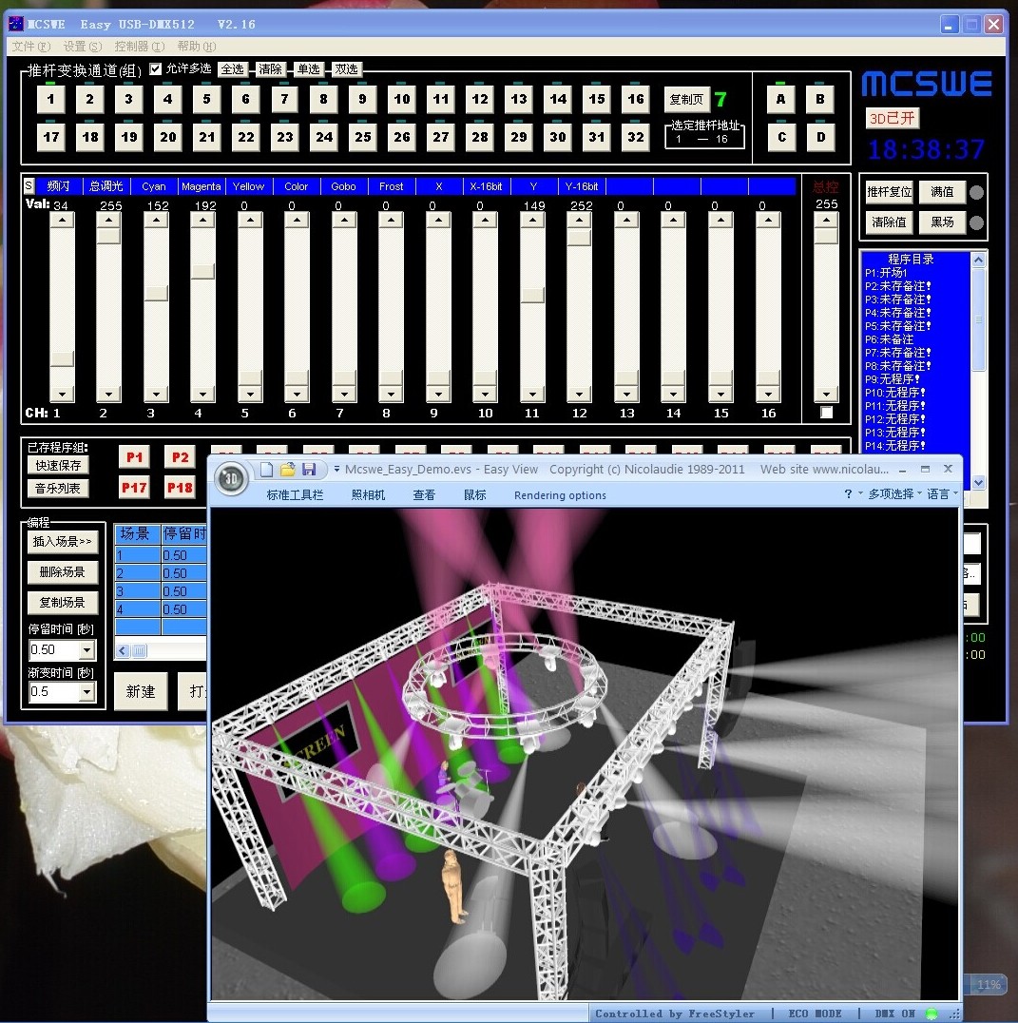Open the 帮助 menu
Screen dimensions: 1018x1023
tap(197, 47)
